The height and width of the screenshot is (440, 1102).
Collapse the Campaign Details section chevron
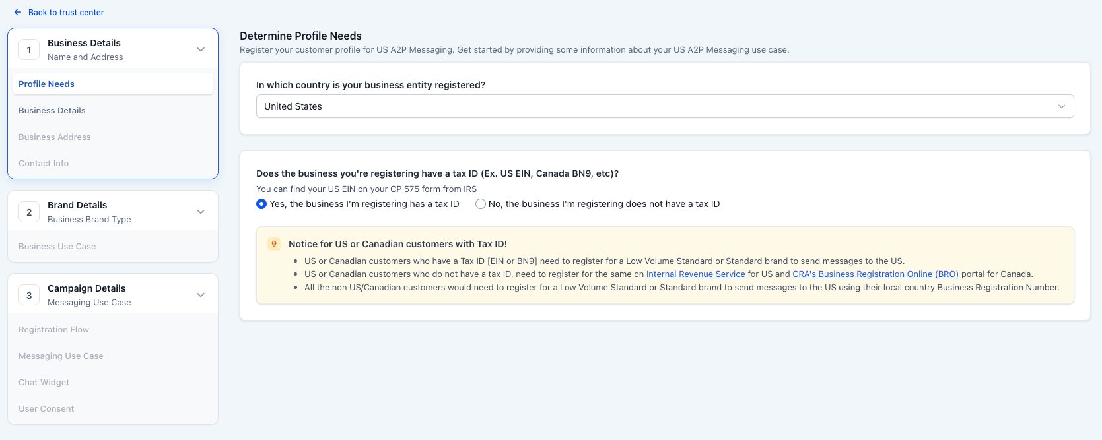click(x=201, y=295)
